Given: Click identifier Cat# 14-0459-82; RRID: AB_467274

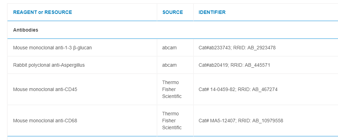Looking at the screenshot, I should pos(238,89).
